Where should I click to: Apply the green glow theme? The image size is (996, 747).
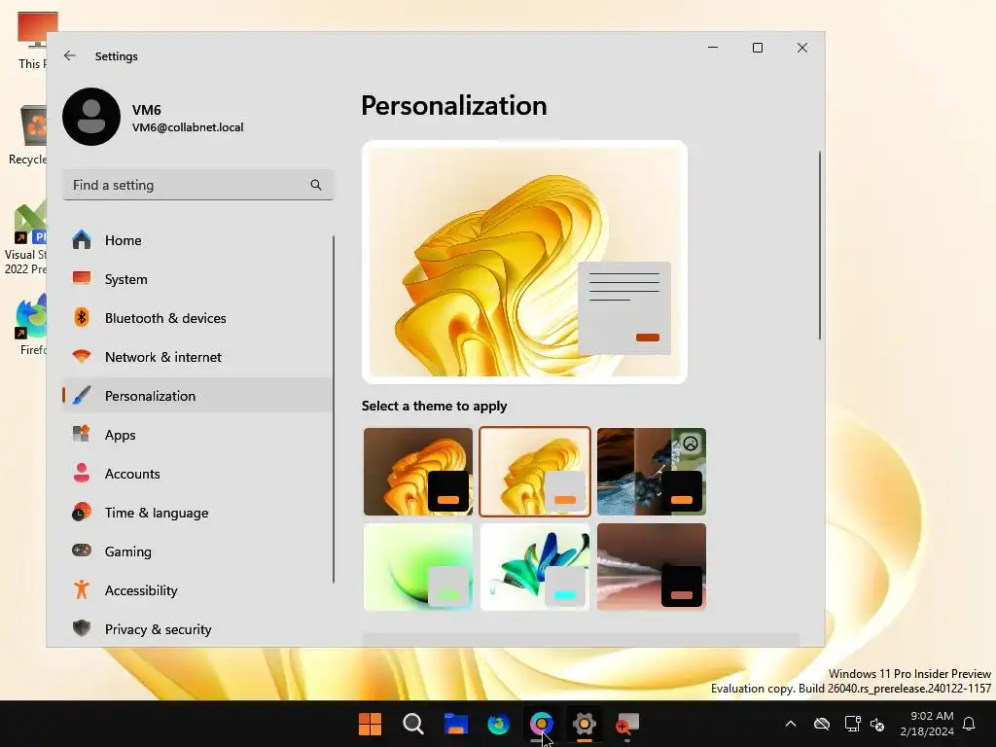418,567
